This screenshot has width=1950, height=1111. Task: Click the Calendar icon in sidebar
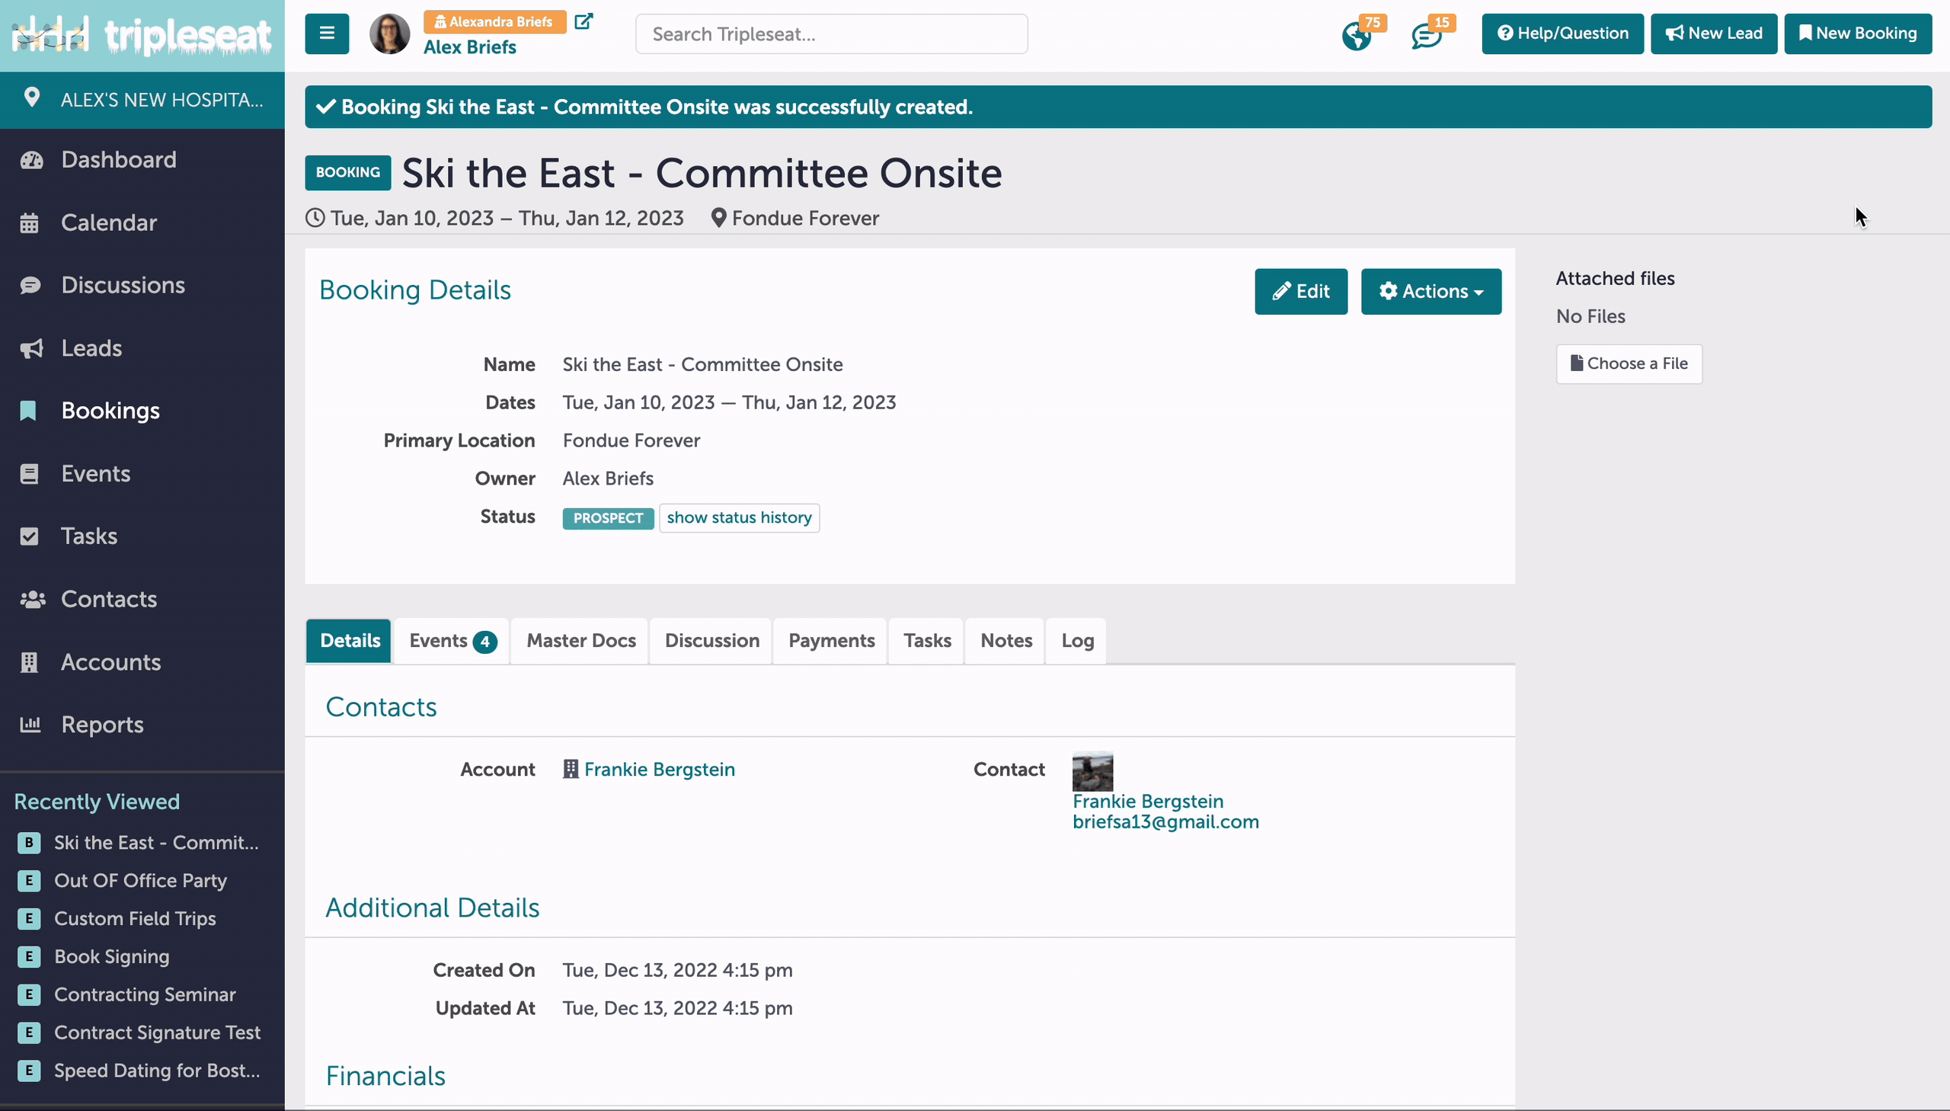coord(29,223)
